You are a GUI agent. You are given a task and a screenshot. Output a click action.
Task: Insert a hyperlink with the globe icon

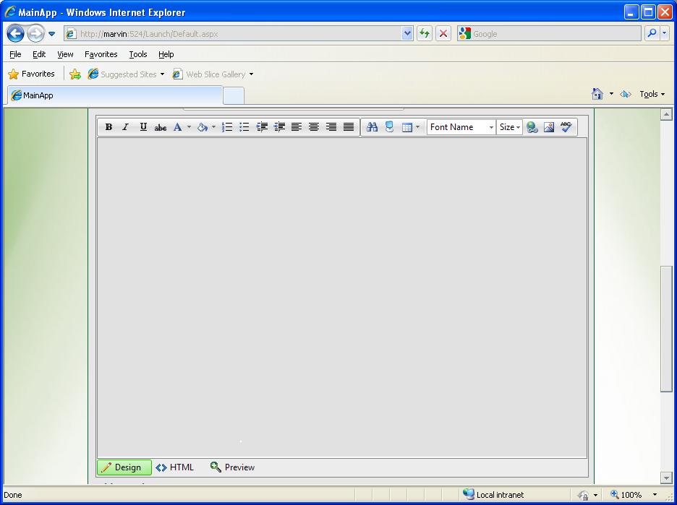[532, 126]
